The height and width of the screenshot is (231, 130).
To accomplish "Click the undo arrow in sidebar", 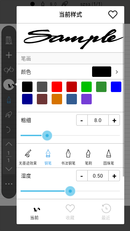I will 8,130.
